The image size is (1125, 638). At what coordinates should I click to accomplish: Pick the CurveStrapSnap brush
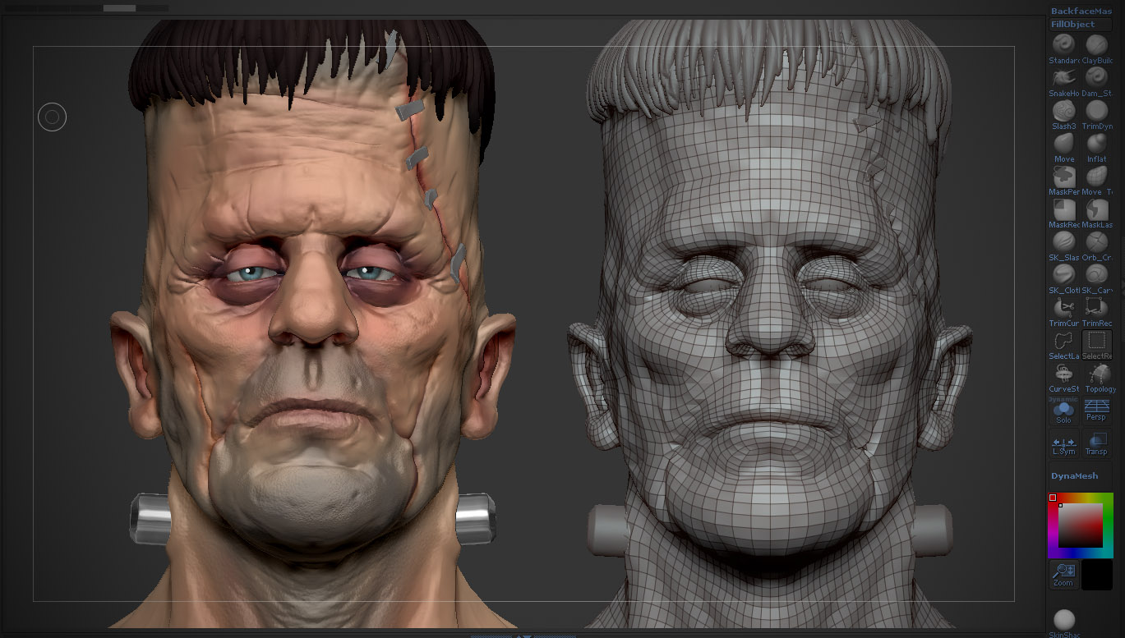[1064, 378]
